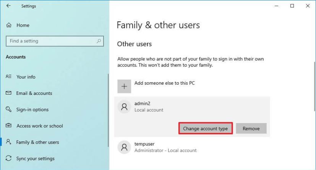Open the Email & accounts page

pos(34,93)
